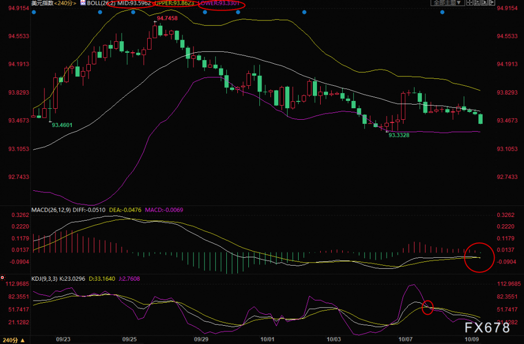
Task: Change the <240分> timeframe in title
Action: 65,3
